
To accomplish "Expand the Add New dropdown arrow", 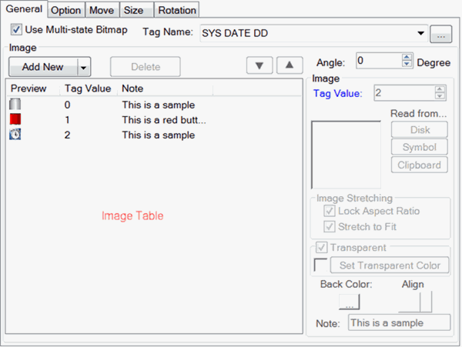I will [84, 67].
